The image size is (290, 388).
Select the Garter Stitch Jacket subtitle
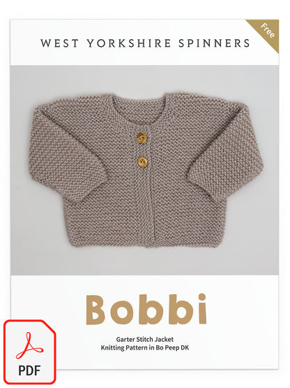pyautogui.click(x=145, y=339)
